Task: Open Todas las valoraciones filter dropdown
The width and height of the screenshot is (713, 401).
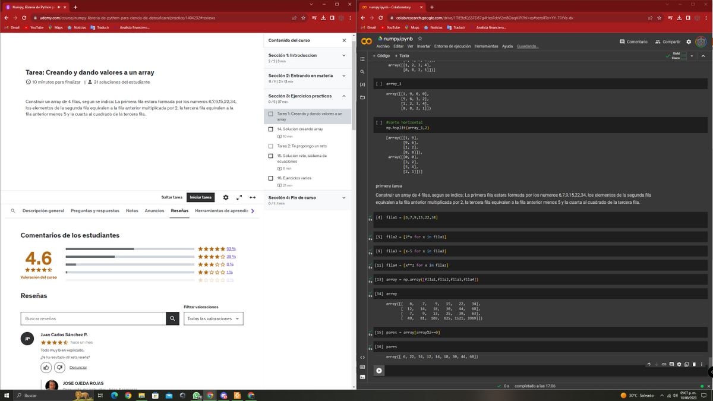Action: click(213, 318)
